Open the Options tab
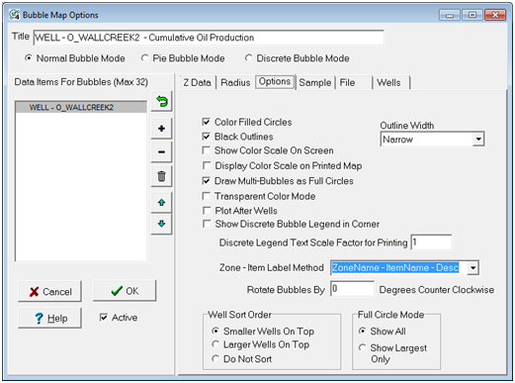Image resolution: width=515 pixels, height=383 pixels. [x=275, y=81]
